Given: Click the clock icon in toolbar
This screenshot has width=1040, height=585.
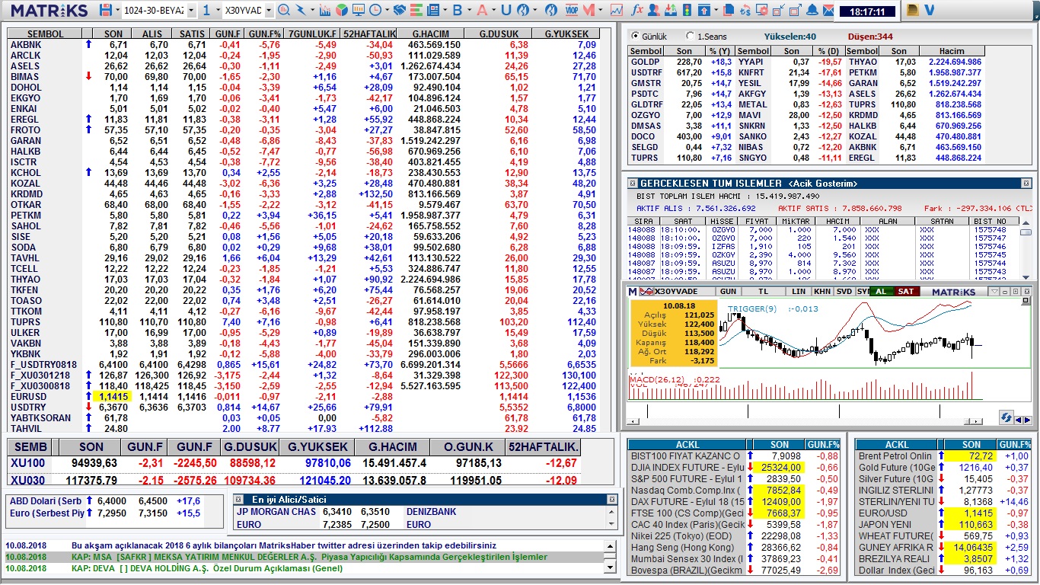Looking at the screenshot, I should click(x=375, y=10).
